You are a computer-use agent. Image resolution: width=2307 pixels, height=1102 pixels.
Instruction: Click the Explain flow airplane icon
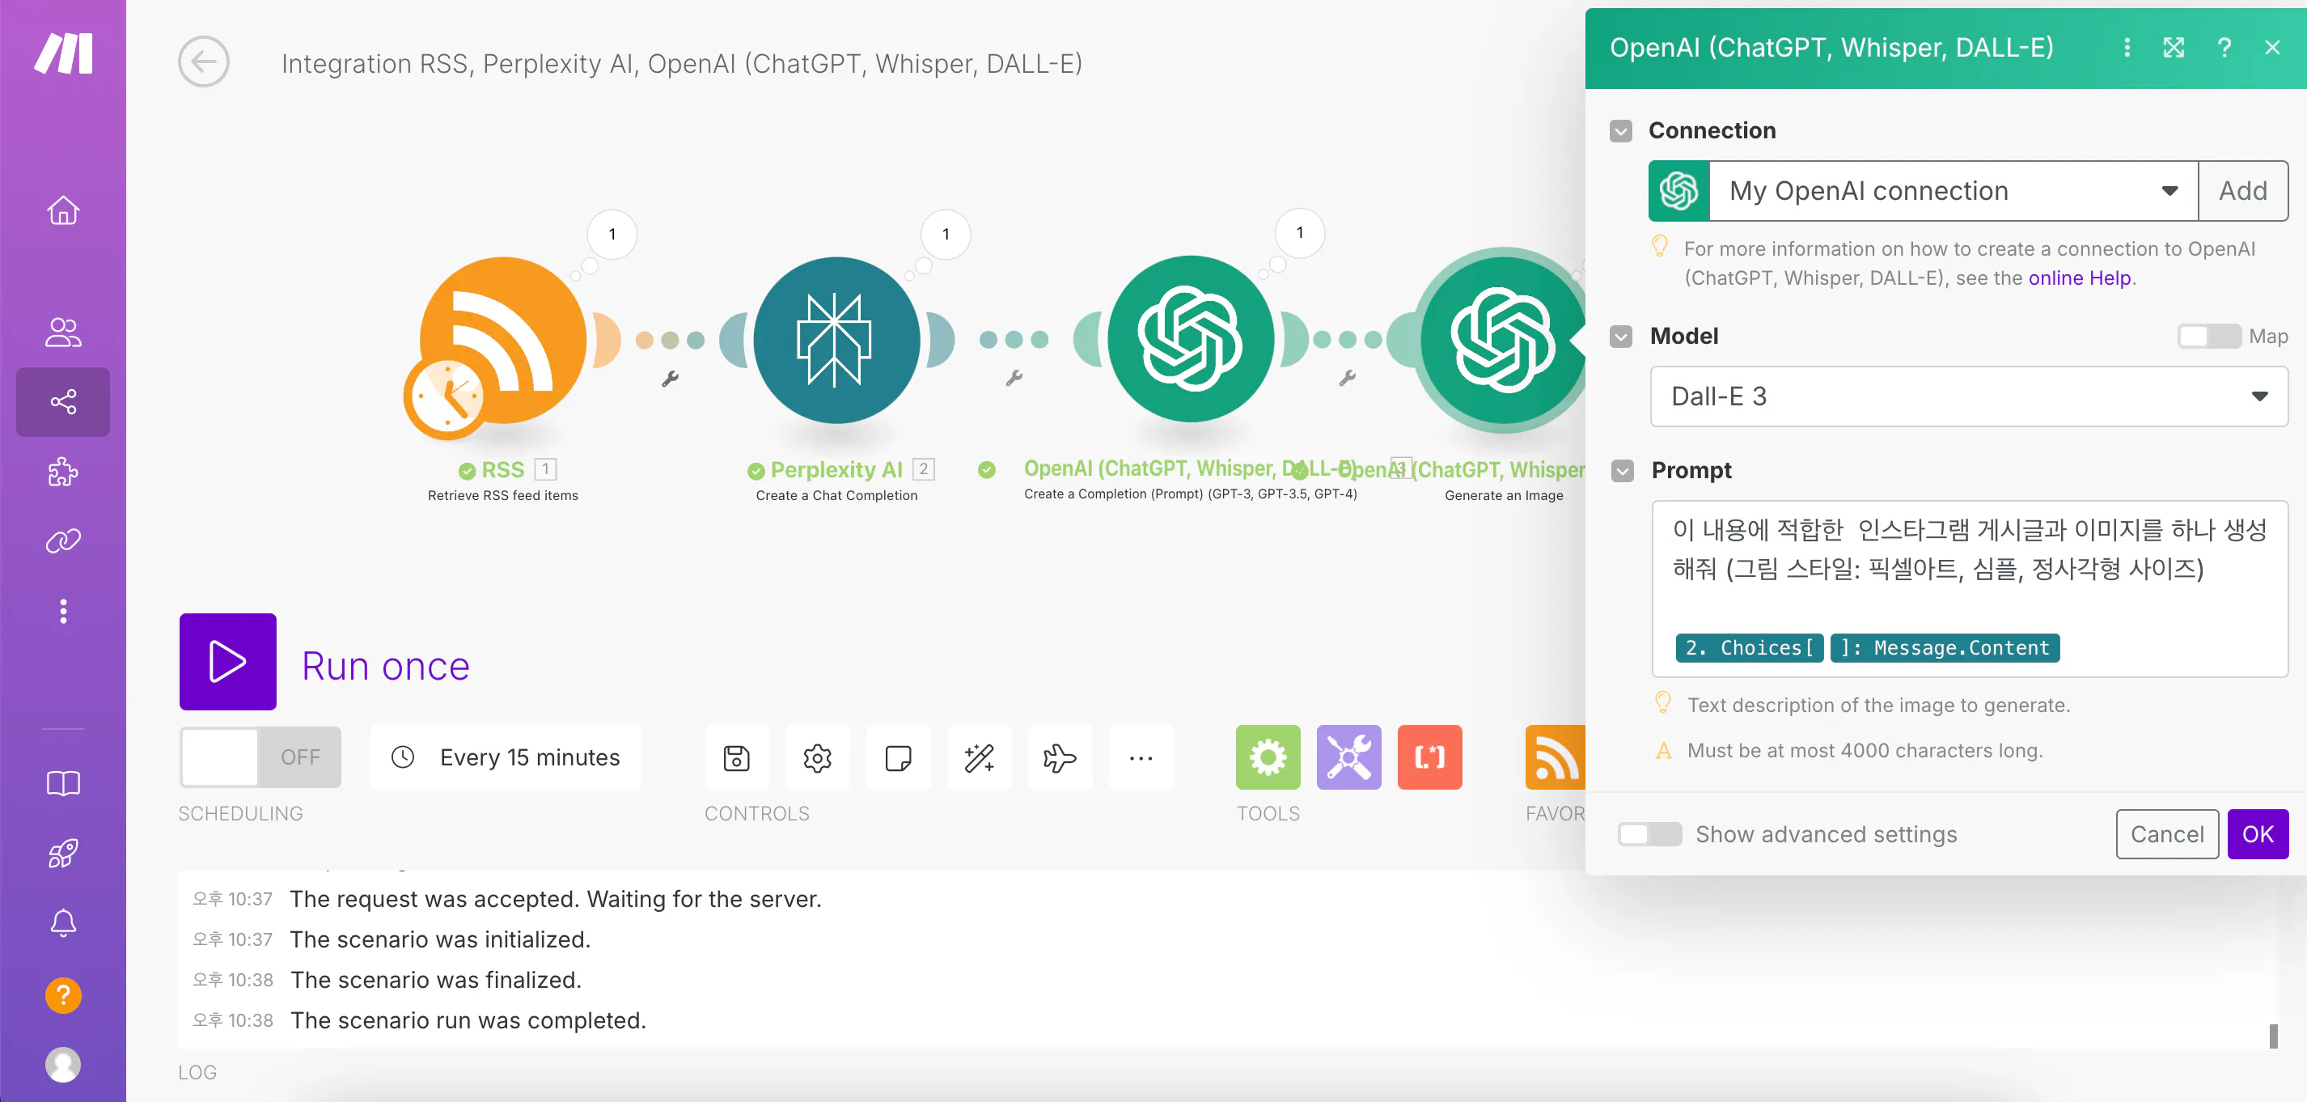coord(1060,758)
